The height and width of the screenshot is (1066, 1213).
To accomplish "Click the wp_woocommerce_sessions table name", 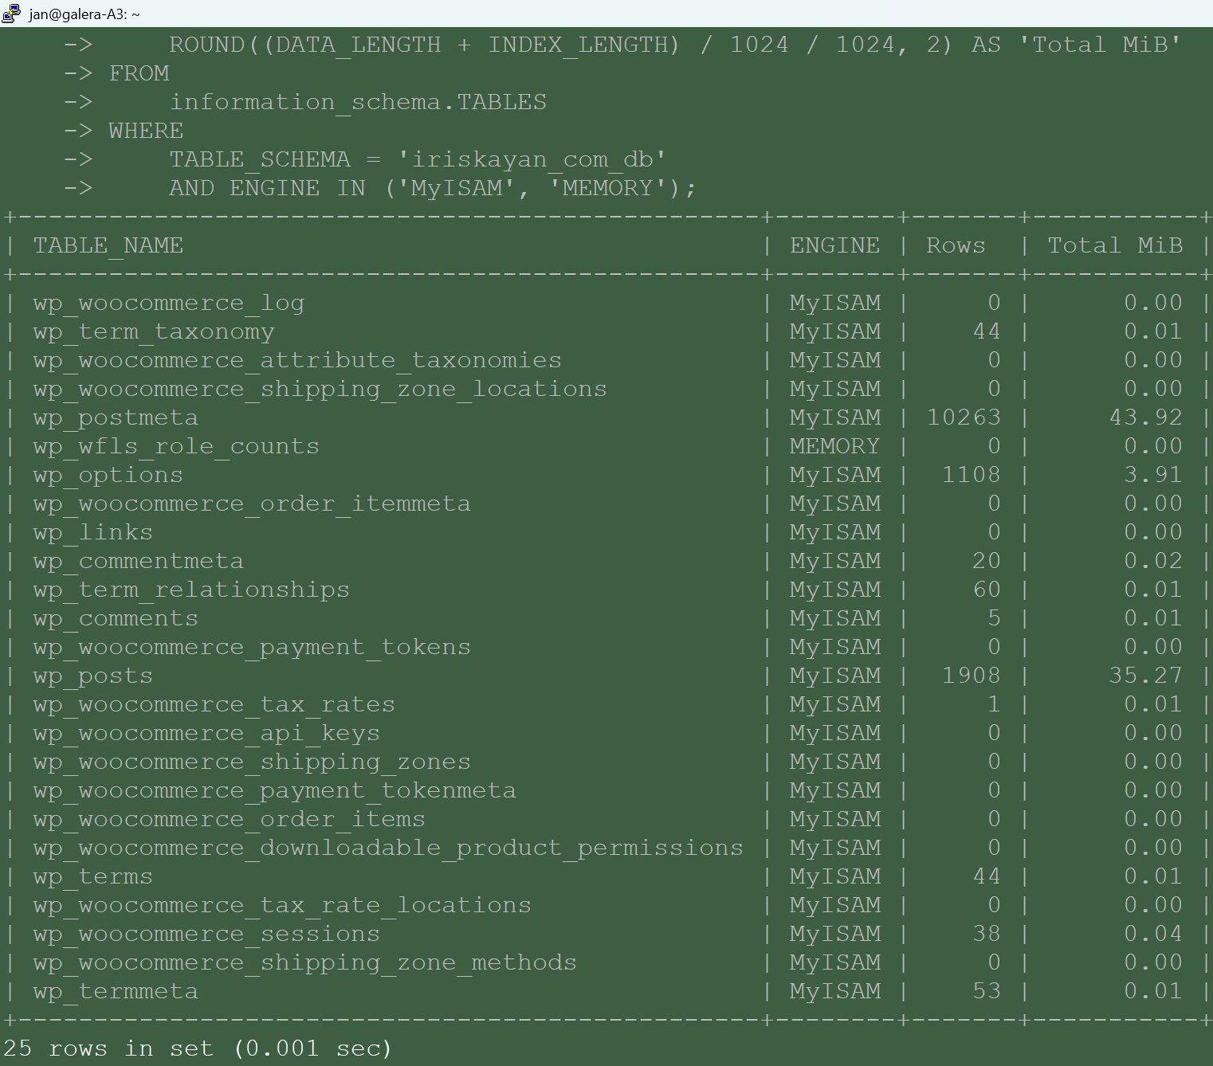I will (206, 934).
